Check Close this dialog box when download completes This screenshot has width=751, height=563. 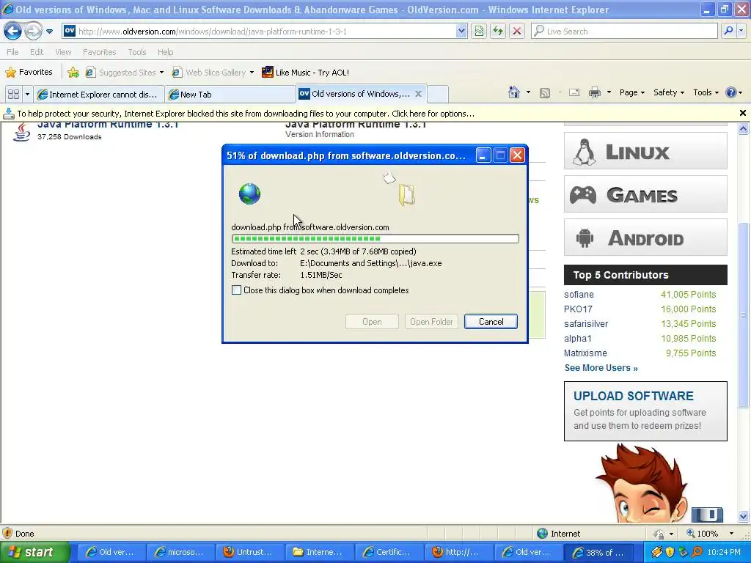coord(237,290)
